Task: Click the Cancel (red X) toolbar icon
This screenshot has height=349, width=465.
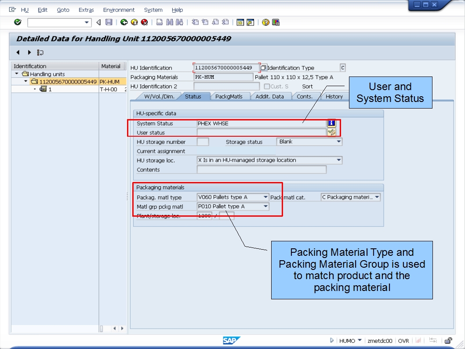Action: coord(144,22)
